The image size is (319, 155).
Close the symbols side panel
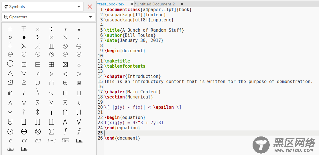point(90,7)
